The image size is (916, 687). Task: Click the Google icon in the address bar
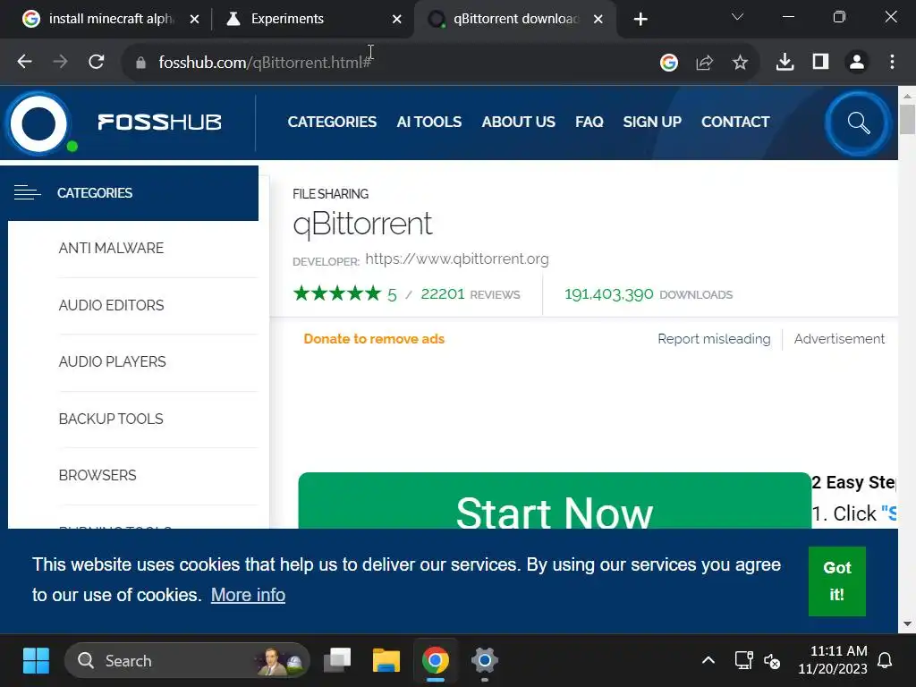[669, 62]
